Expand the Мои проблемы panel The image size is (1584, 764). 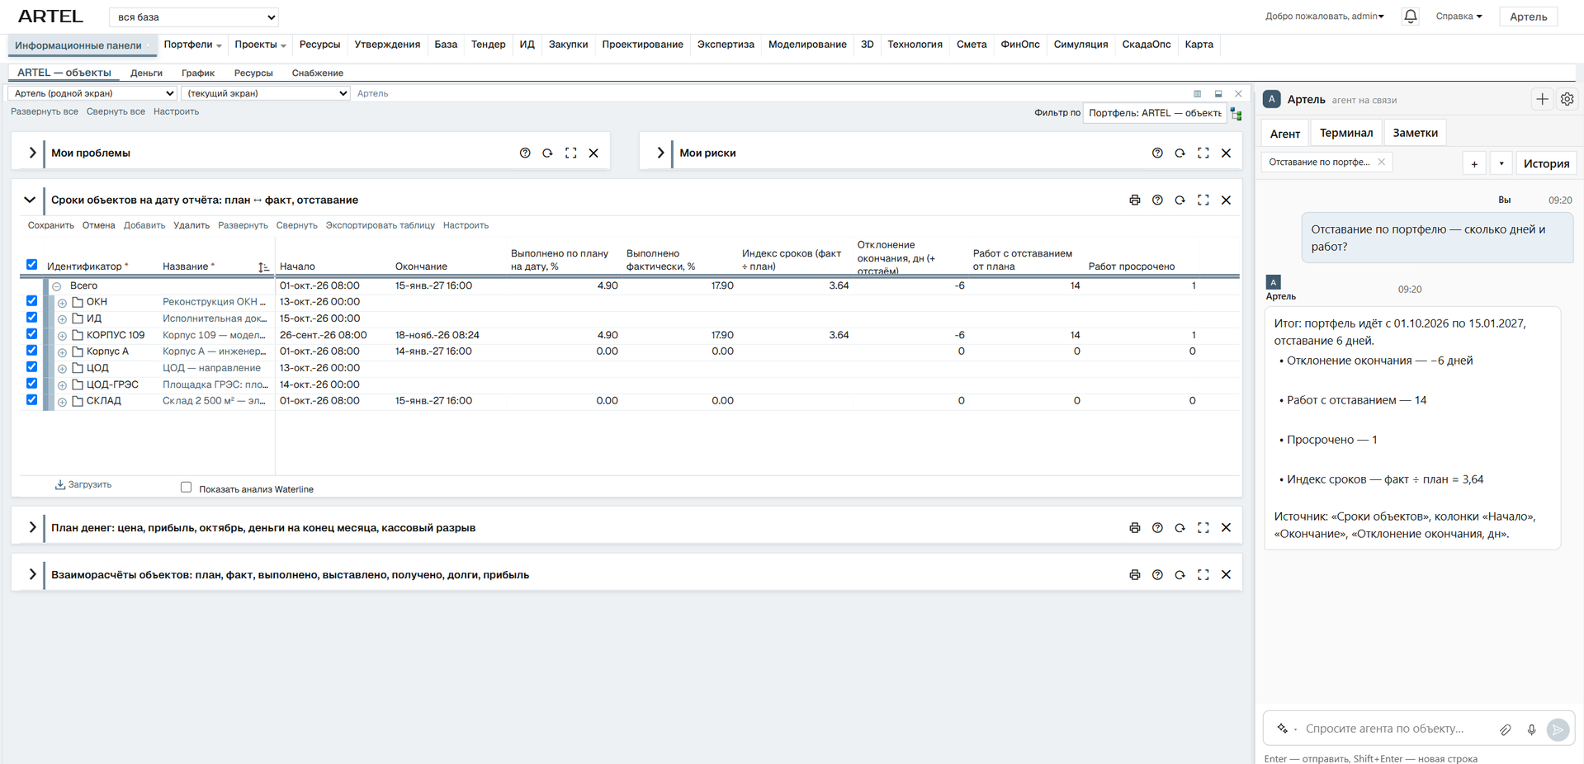32,153
